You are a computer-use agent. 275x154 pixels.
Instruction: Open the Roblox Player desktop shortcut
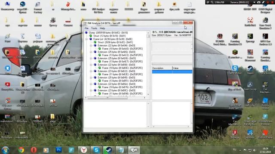265,134
